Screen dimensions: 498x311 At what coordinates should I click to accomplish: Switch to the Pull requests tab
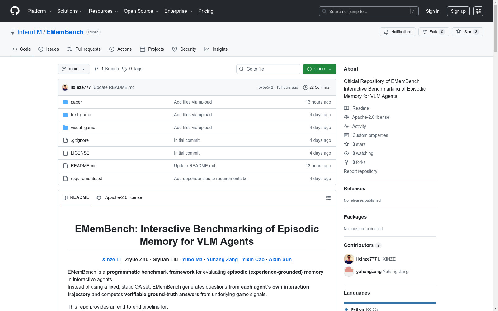tap(84, 49)
